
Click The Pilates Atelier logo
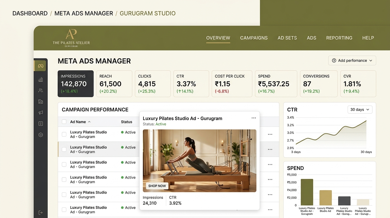pyautogui.click(x=71, y=38)
